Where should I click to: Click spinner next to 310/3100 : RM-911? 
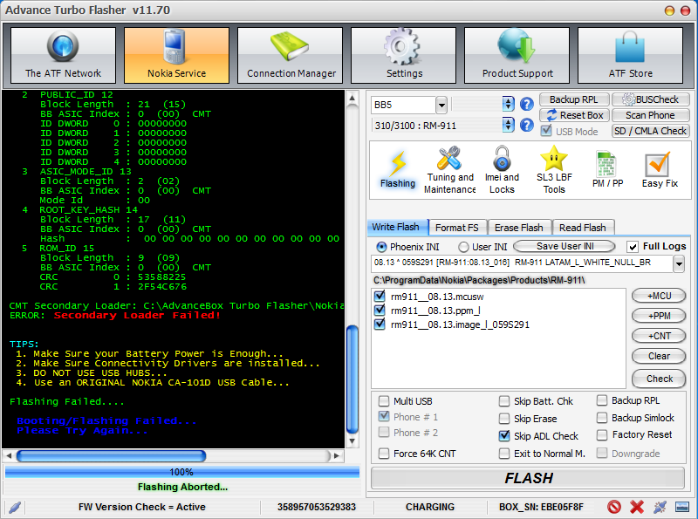[508, 125]
